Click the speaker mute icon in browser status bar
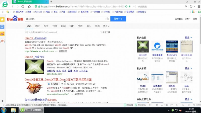This screenshot has height=113, width=201. pyautogui.click(x=189, y=105)
